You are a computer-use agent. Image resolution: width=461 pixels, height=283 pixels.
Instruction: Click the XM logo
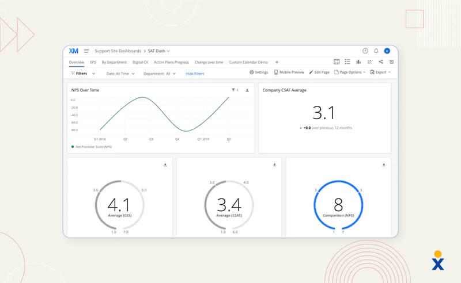click(x=74, y=51)
